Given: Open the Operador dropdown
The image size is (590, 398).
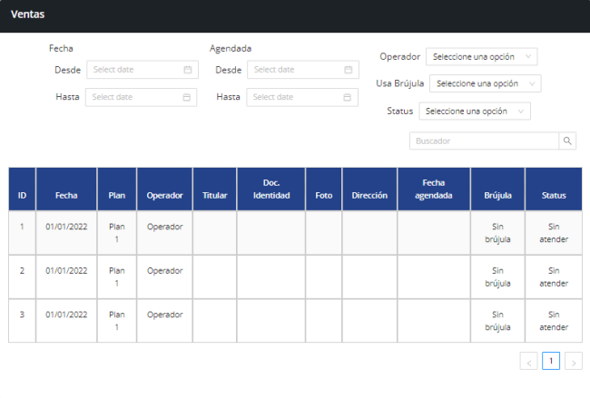Looking at the screenshot, I should pyautogui.click(x=481, y=56).
